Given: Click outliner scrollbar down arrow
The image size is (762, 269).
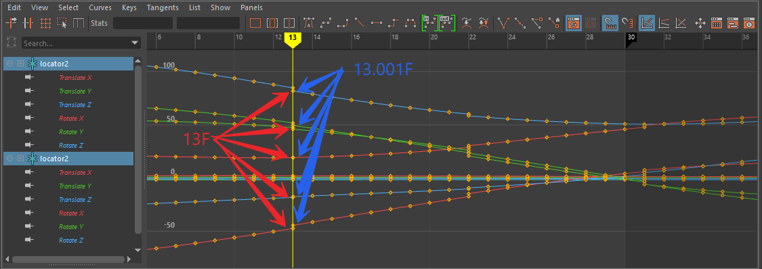Looking at the screenshot, I should point(137,250).
